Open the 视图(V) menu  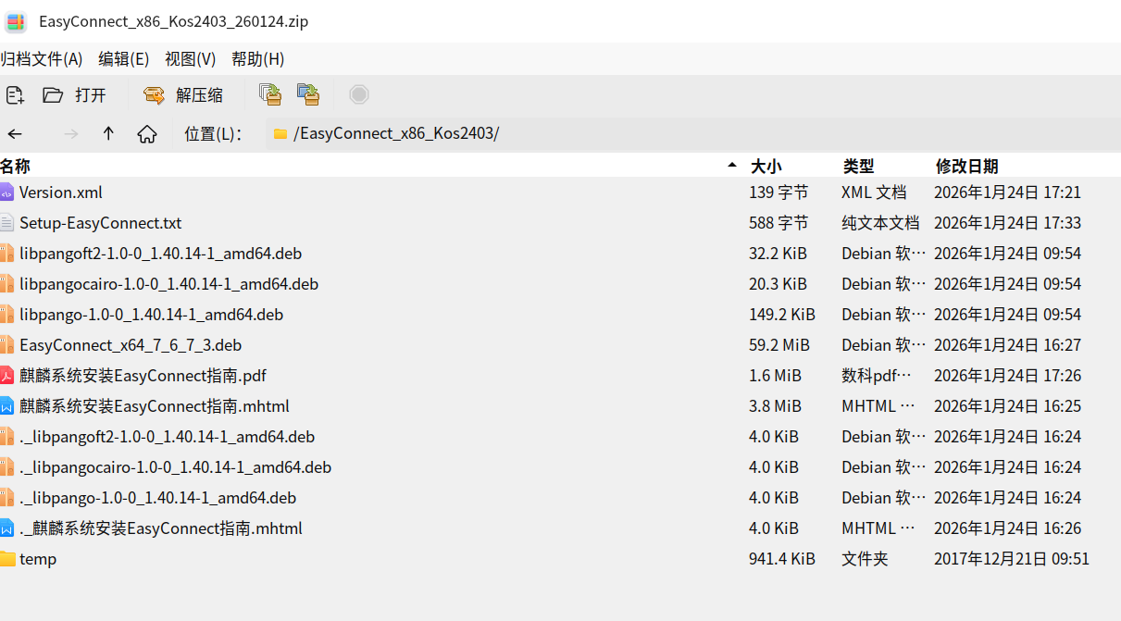191,59
